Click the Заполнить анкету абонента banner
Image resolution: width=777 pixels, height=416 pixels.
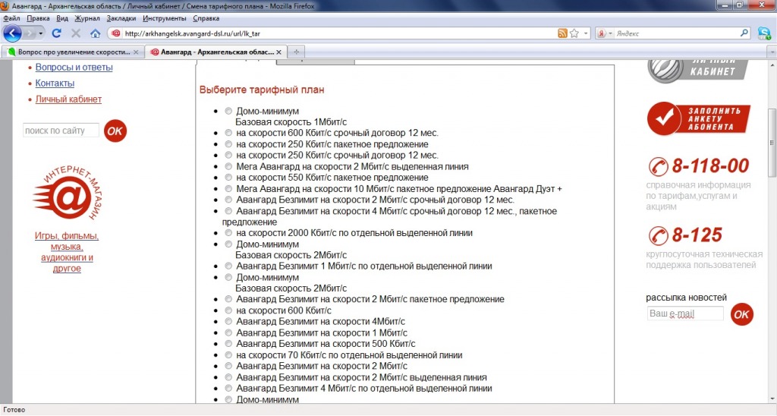tap(699, 118)
